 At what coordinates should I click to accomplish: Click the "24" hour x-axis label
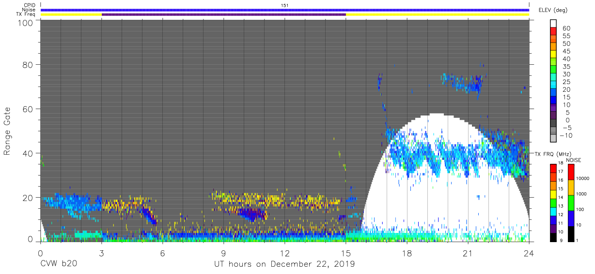[x=529, y=253]
